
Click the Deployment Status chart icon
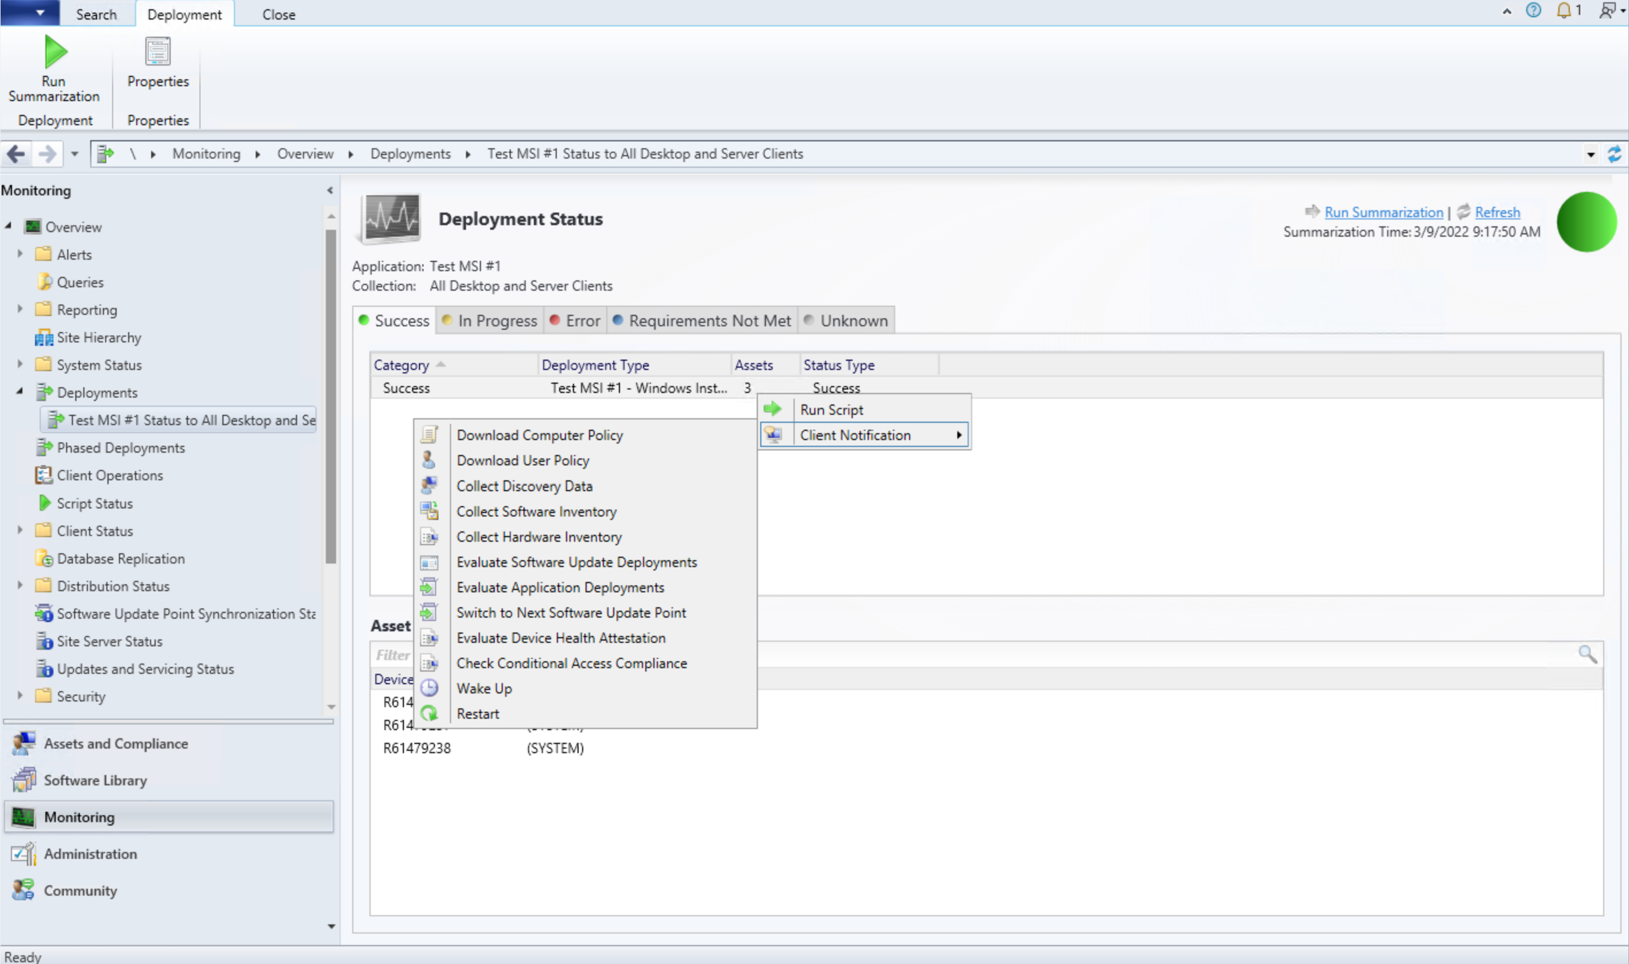click(x=391, y=221)
